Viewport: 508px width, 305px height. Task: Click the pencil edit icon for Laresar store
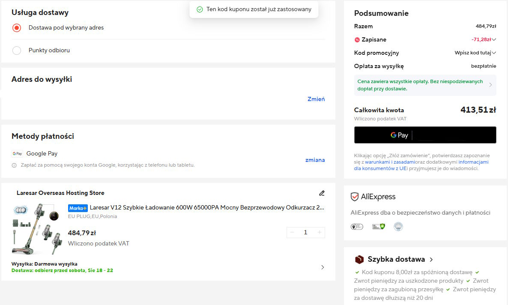point(322,193)
